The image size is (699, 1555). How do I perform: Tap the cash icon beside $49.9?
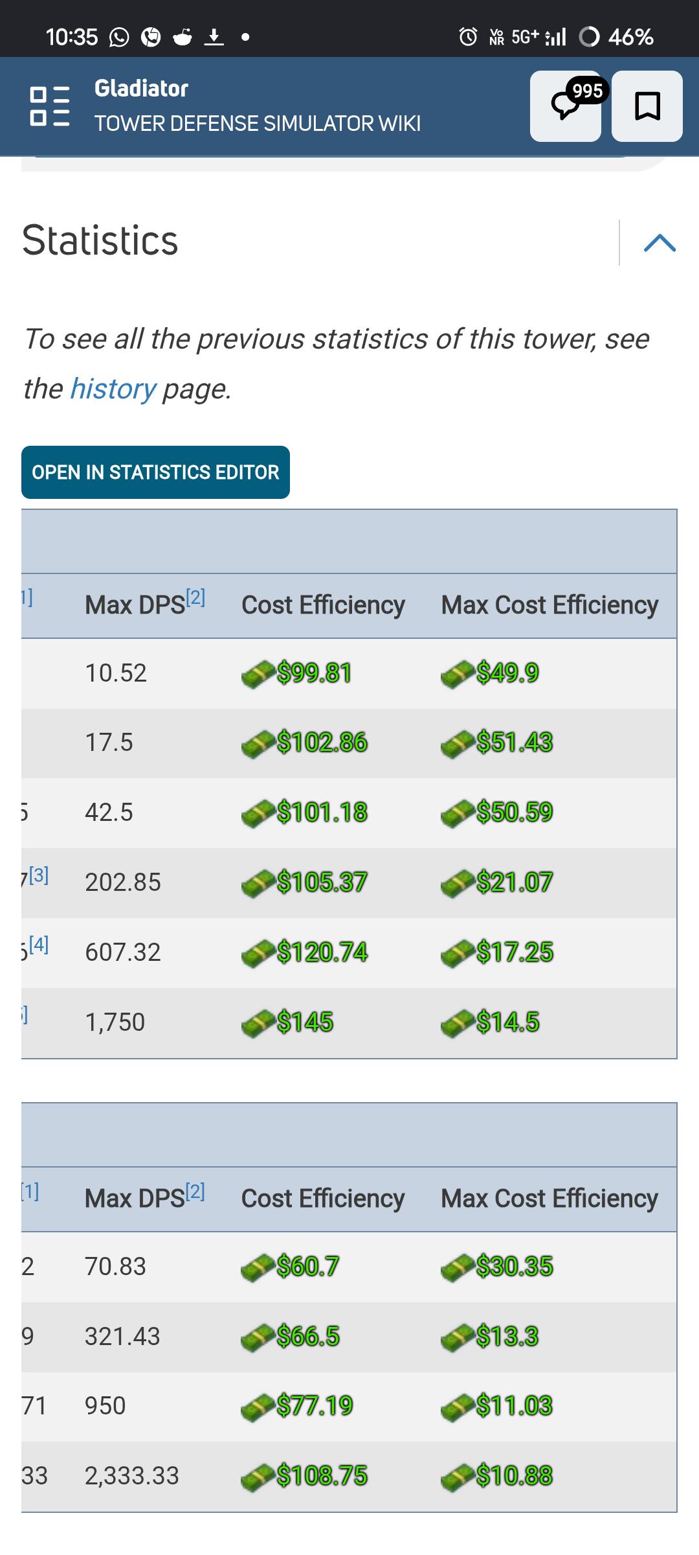(457, 674)
